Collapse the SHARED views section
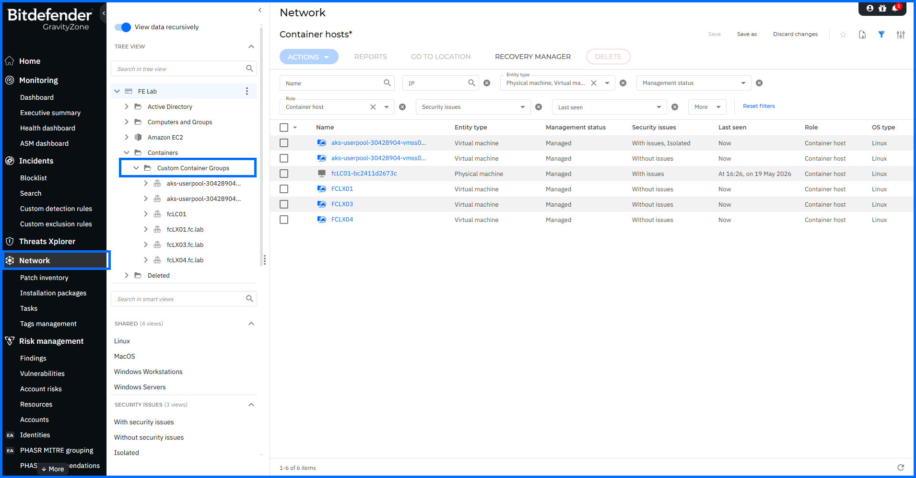 (x=251, y=324)
